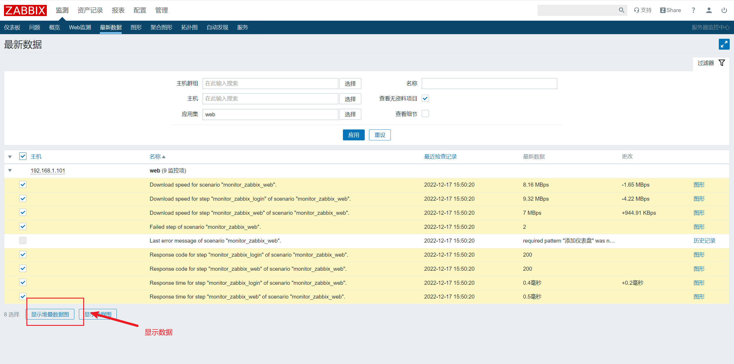Click the ZABBIX logo
The width and height of the screenshot is (734, 364).
click(25, 10)
